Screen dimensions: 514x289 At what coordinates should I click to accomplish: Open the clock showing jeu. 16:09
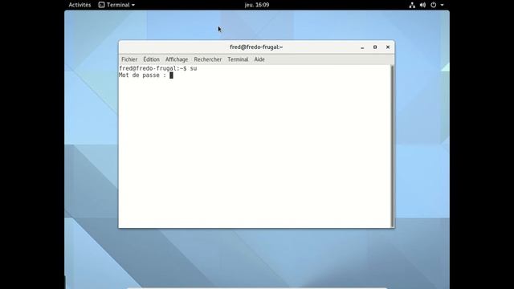[x=257, y=5]
